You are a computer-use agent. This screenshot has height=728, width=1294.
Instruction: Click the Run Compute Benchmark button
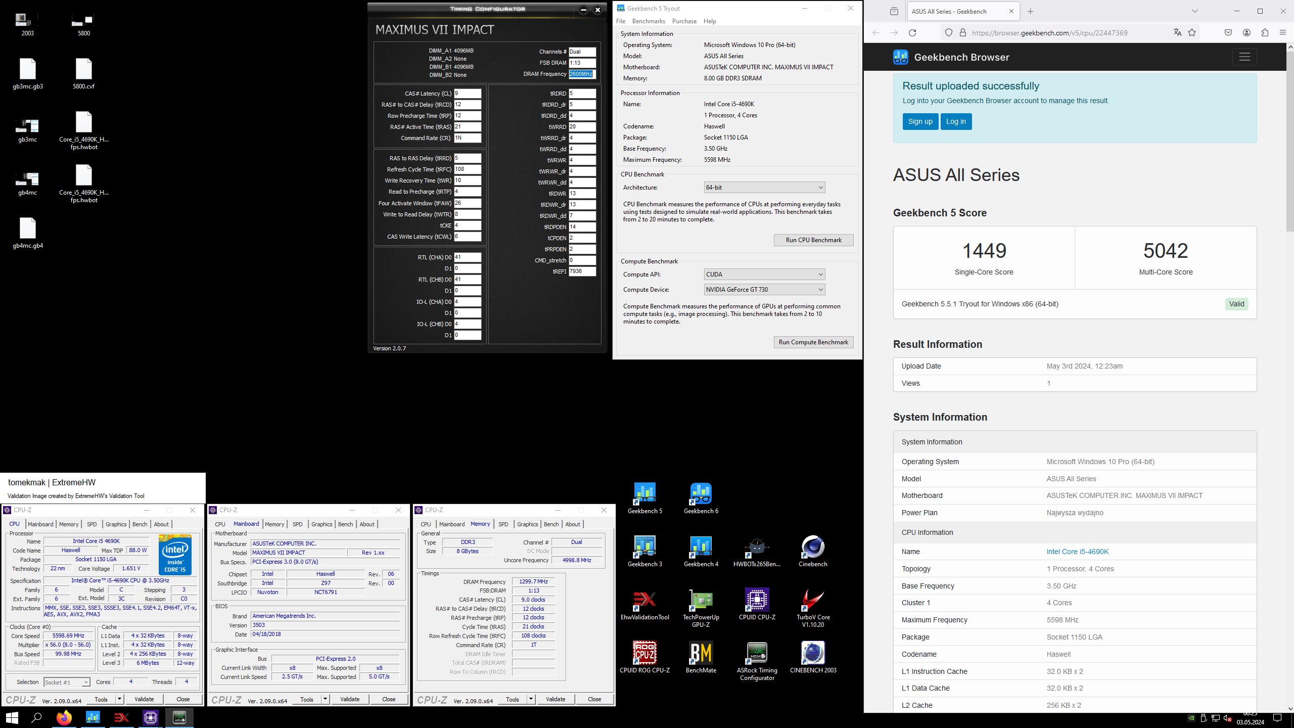813,342
